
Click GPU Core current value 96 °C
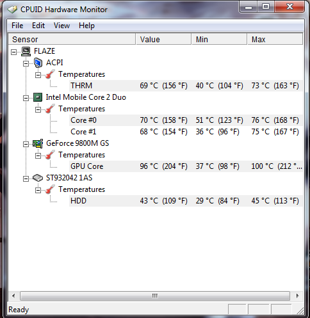click(x=163, y=166)
